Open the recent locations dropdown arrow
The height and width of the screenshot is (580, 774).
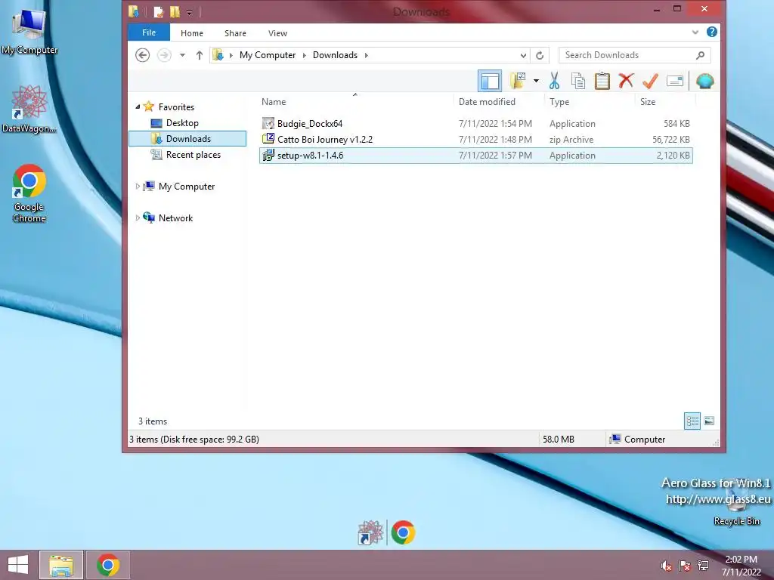pos(183,54)
